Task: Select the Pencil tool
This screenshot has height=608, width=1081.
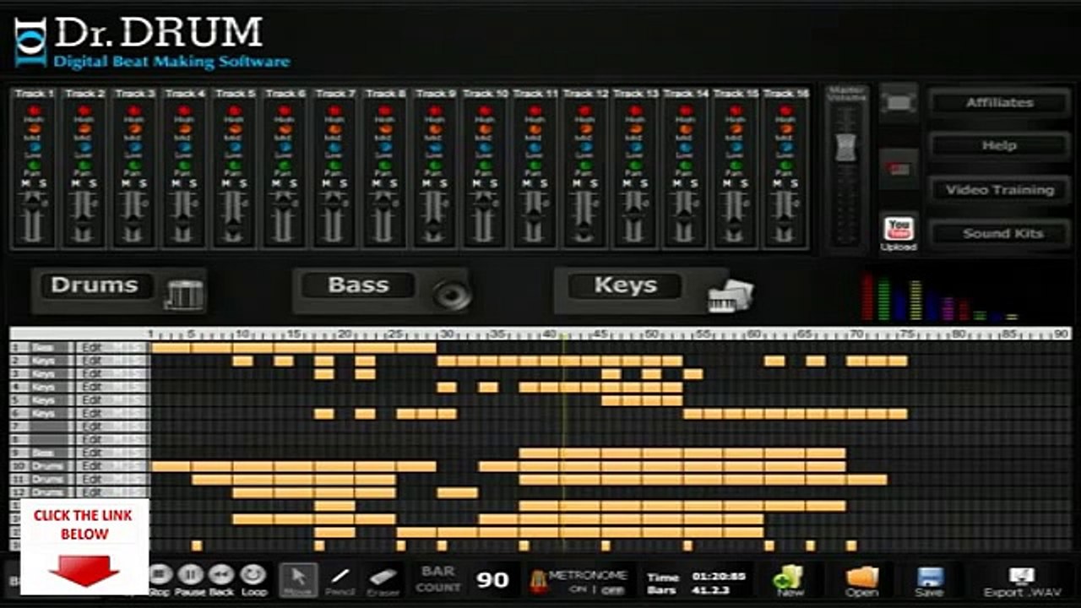Action: 340,579
